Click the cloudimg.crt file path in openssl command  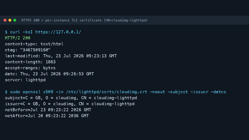[107, 92]
